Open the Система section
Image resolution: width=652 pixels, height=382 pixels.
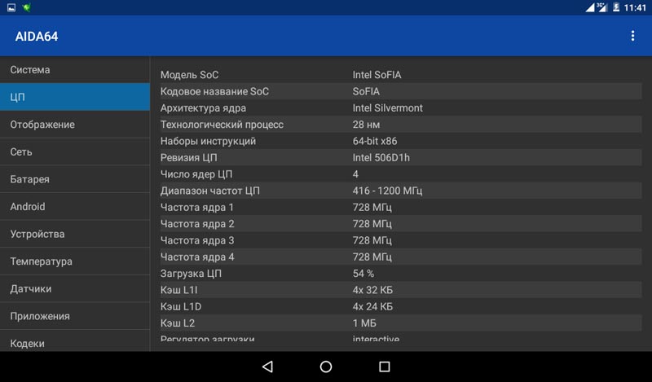pyautogui.click(x=75, y=70)
